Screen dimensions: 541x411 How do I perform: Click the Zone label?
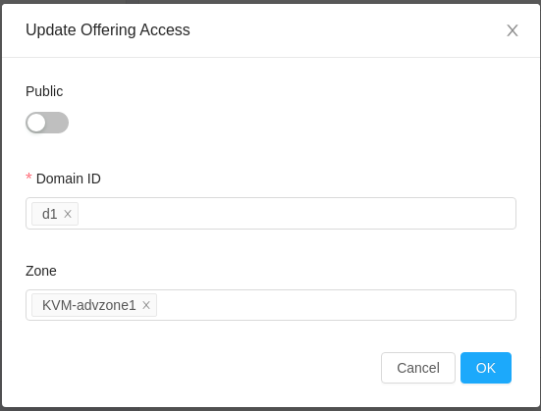(x=41, y=271)
